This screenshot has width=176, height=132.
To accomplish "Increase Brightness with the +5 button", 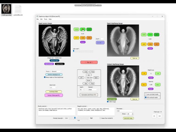I will pos(158,73).
